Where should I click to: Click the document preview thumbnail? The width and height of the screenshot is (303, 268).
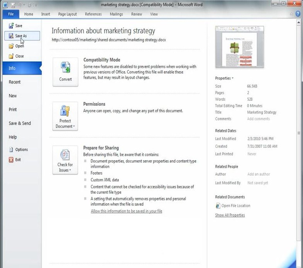(x=240, y=47)
